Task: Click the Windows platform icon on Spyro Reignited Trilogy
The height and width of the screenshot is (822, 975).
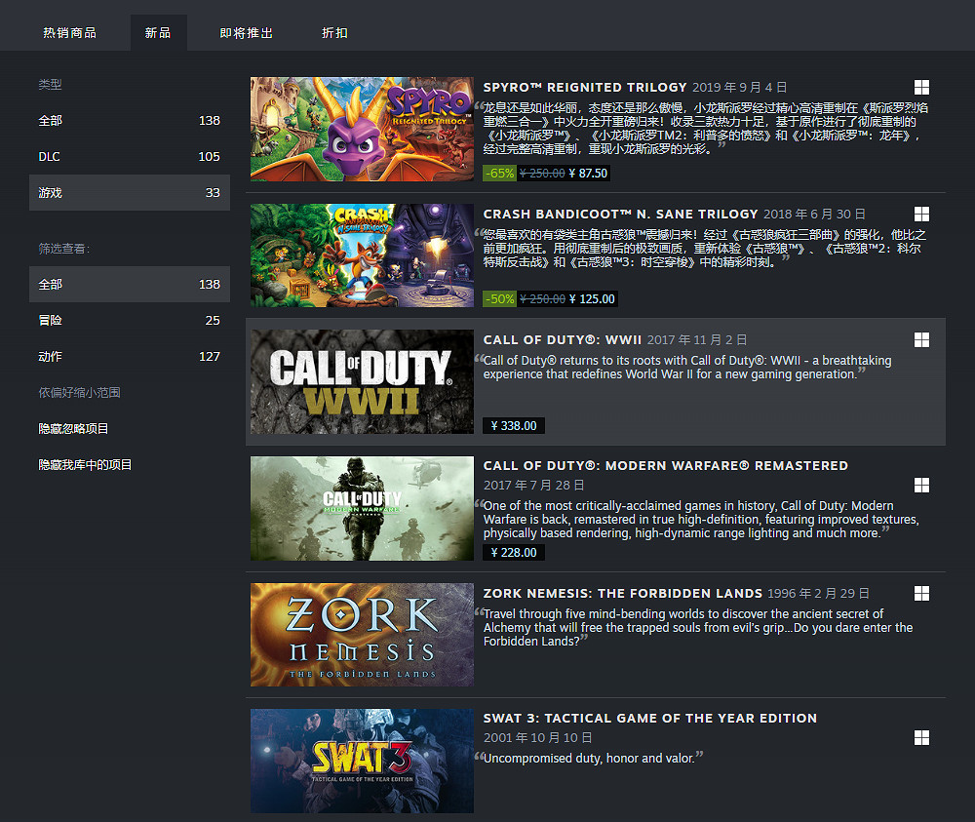Action: coord(921,87)
